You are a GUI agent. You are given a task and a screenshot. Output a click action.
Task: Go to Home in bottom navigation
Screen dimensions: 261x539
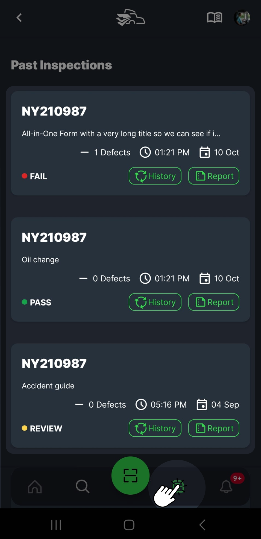click(35, 486)
